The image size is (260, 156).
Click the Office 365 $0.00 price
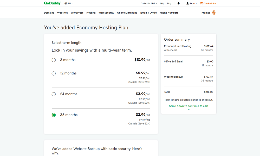pos(210,61)
